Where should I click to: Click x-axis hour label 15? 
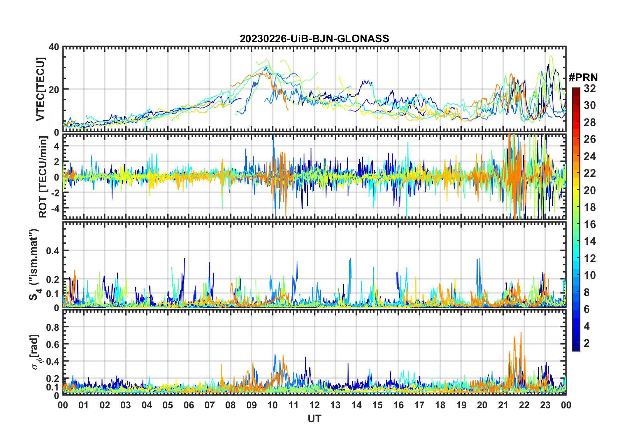click(x=377, y=405)
